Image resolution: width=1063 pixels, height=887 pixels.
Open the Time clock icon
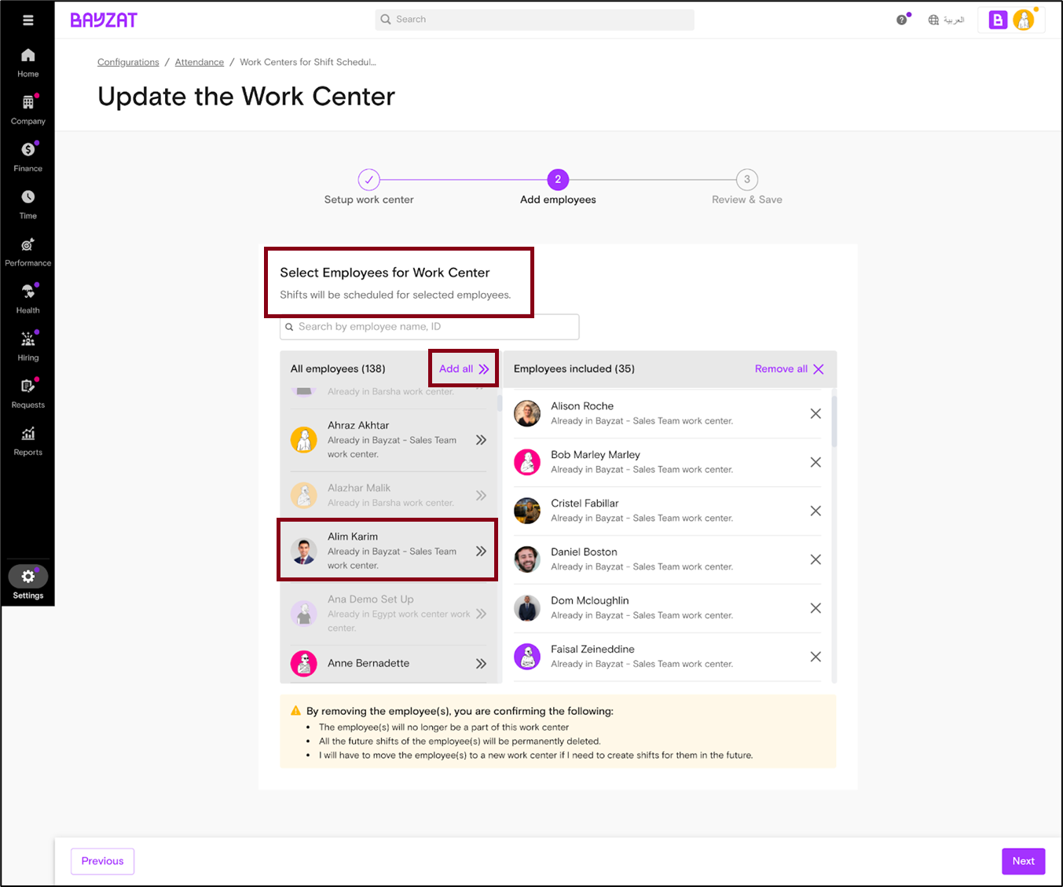(28, 196)
